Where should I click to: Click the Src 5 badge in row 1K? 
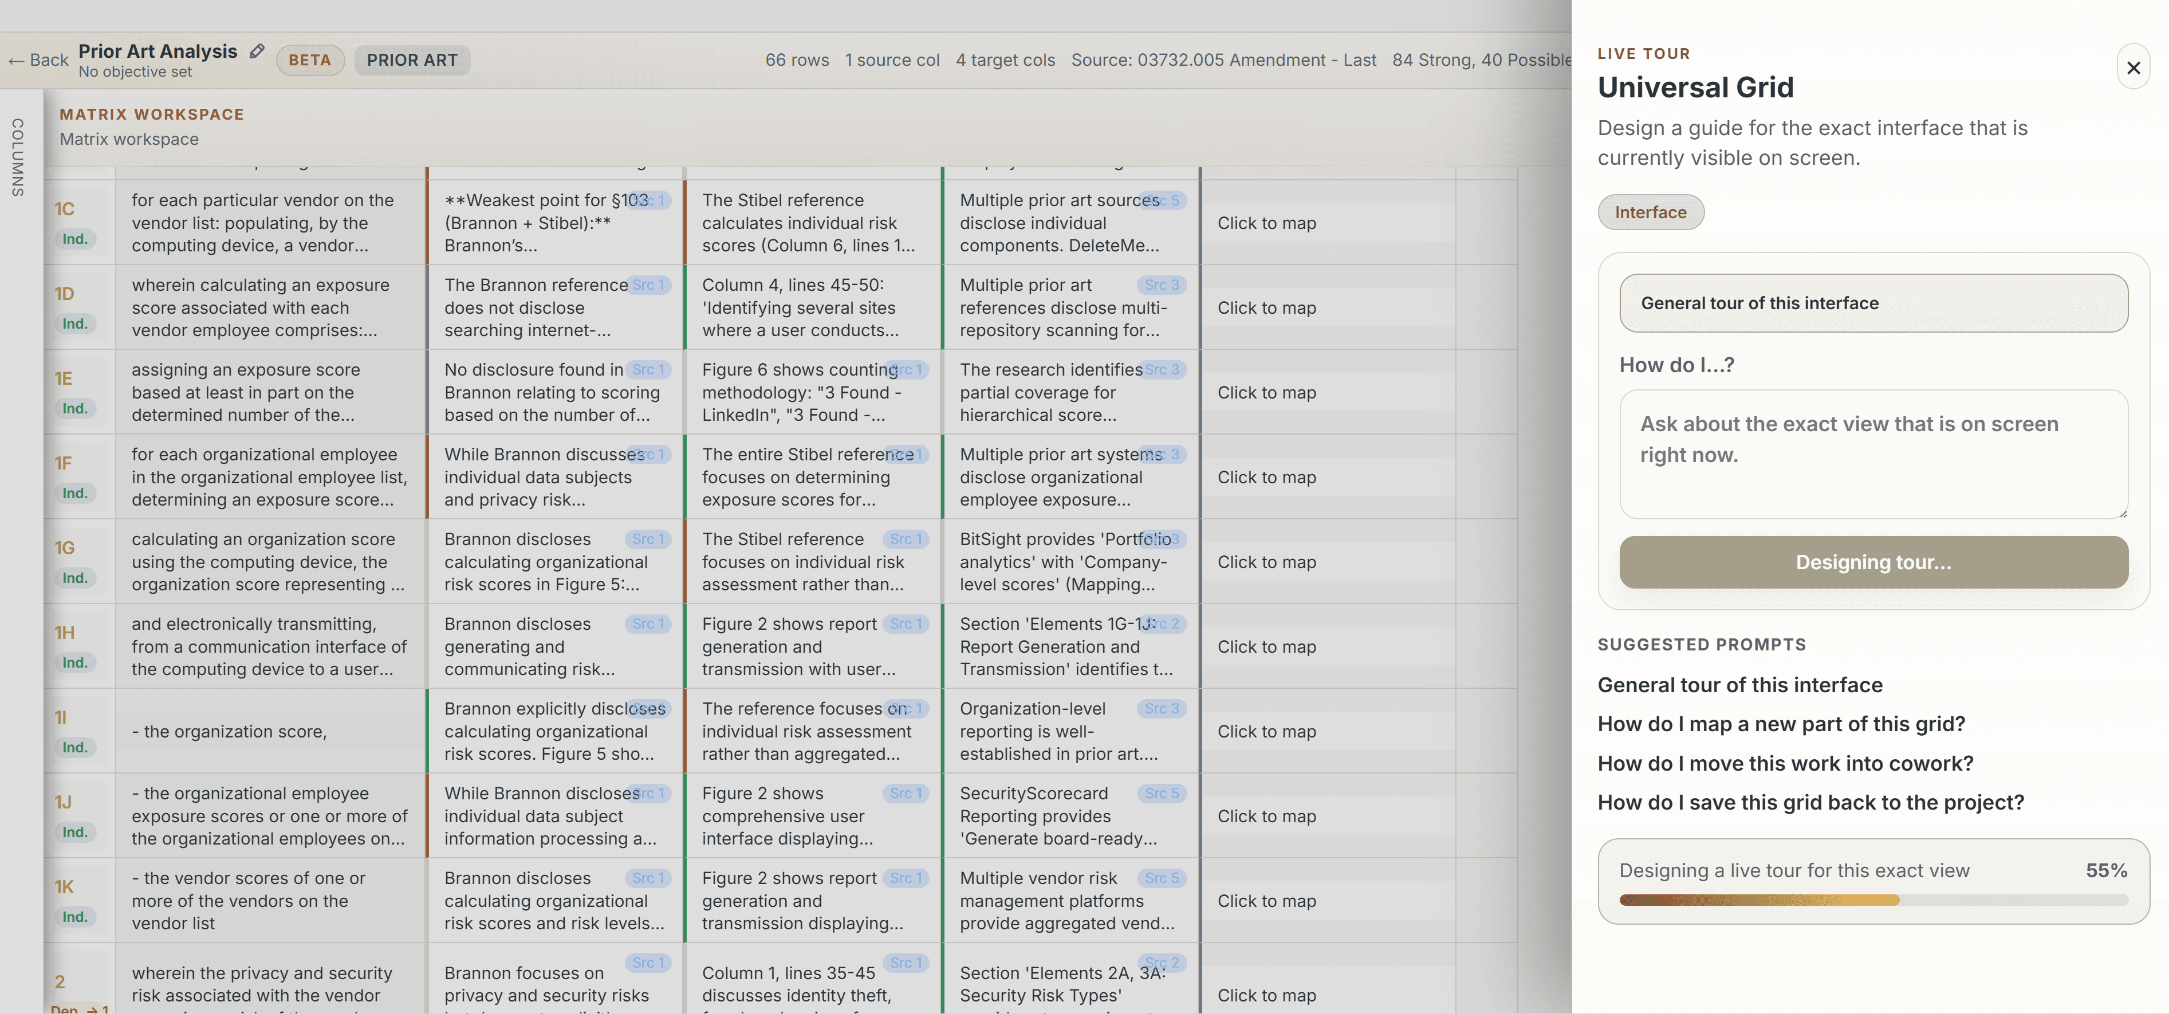coord(1161,878)
